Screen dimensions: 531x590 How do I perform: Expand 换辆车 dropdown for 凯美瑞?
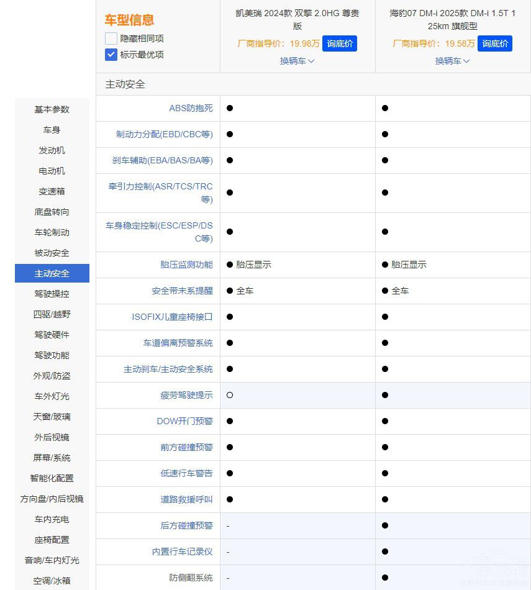(297, 61)
